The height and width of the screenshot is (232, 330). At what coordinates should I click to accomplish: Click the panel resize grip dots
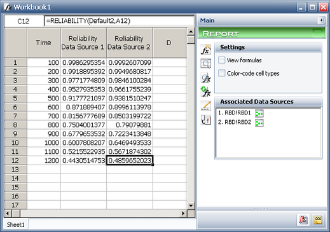[x=261, y=208]
